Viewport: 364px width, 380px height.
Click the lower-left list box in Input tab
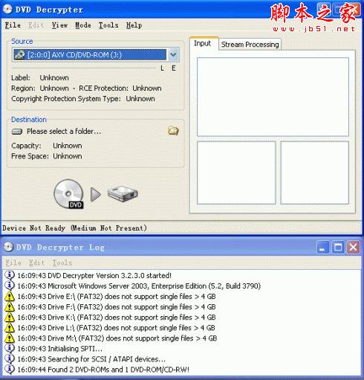click(236, 173)
